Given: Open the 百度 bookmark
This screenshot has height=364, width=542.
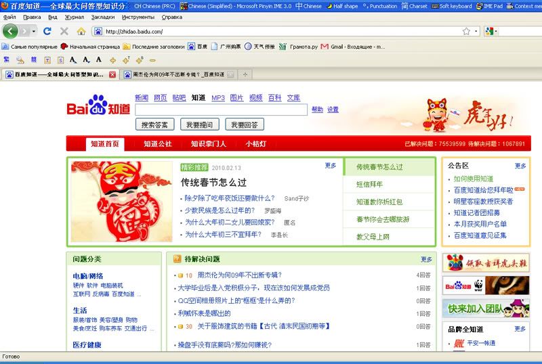Looking at the screenshot, I should (x=198, y=46).
